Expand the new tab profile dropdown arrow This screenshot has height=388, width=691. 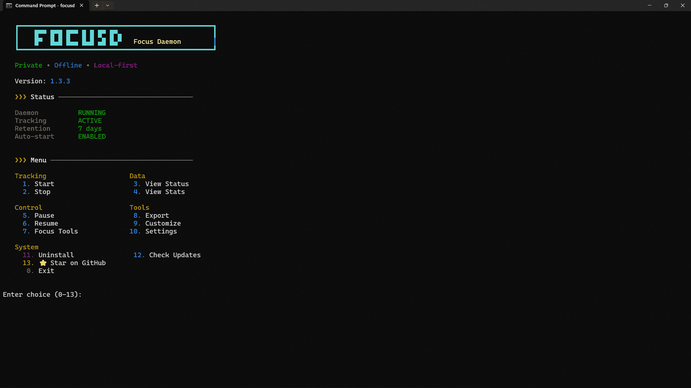[x=108, y=5]
